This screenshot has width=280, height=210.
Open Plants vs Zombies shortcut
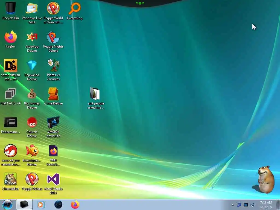(53, 70)
